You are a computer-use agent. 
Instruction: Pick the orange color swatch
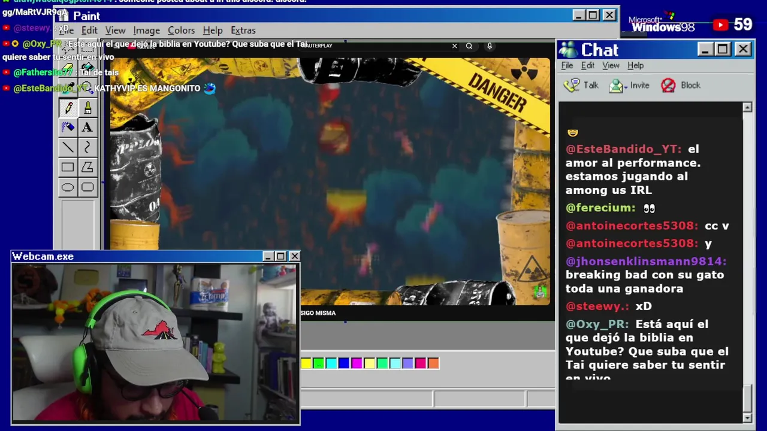click(433, 363)
